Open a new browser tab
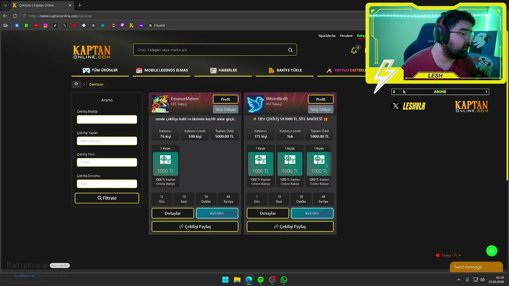This screenshot has height=286, width=509. 80,5
